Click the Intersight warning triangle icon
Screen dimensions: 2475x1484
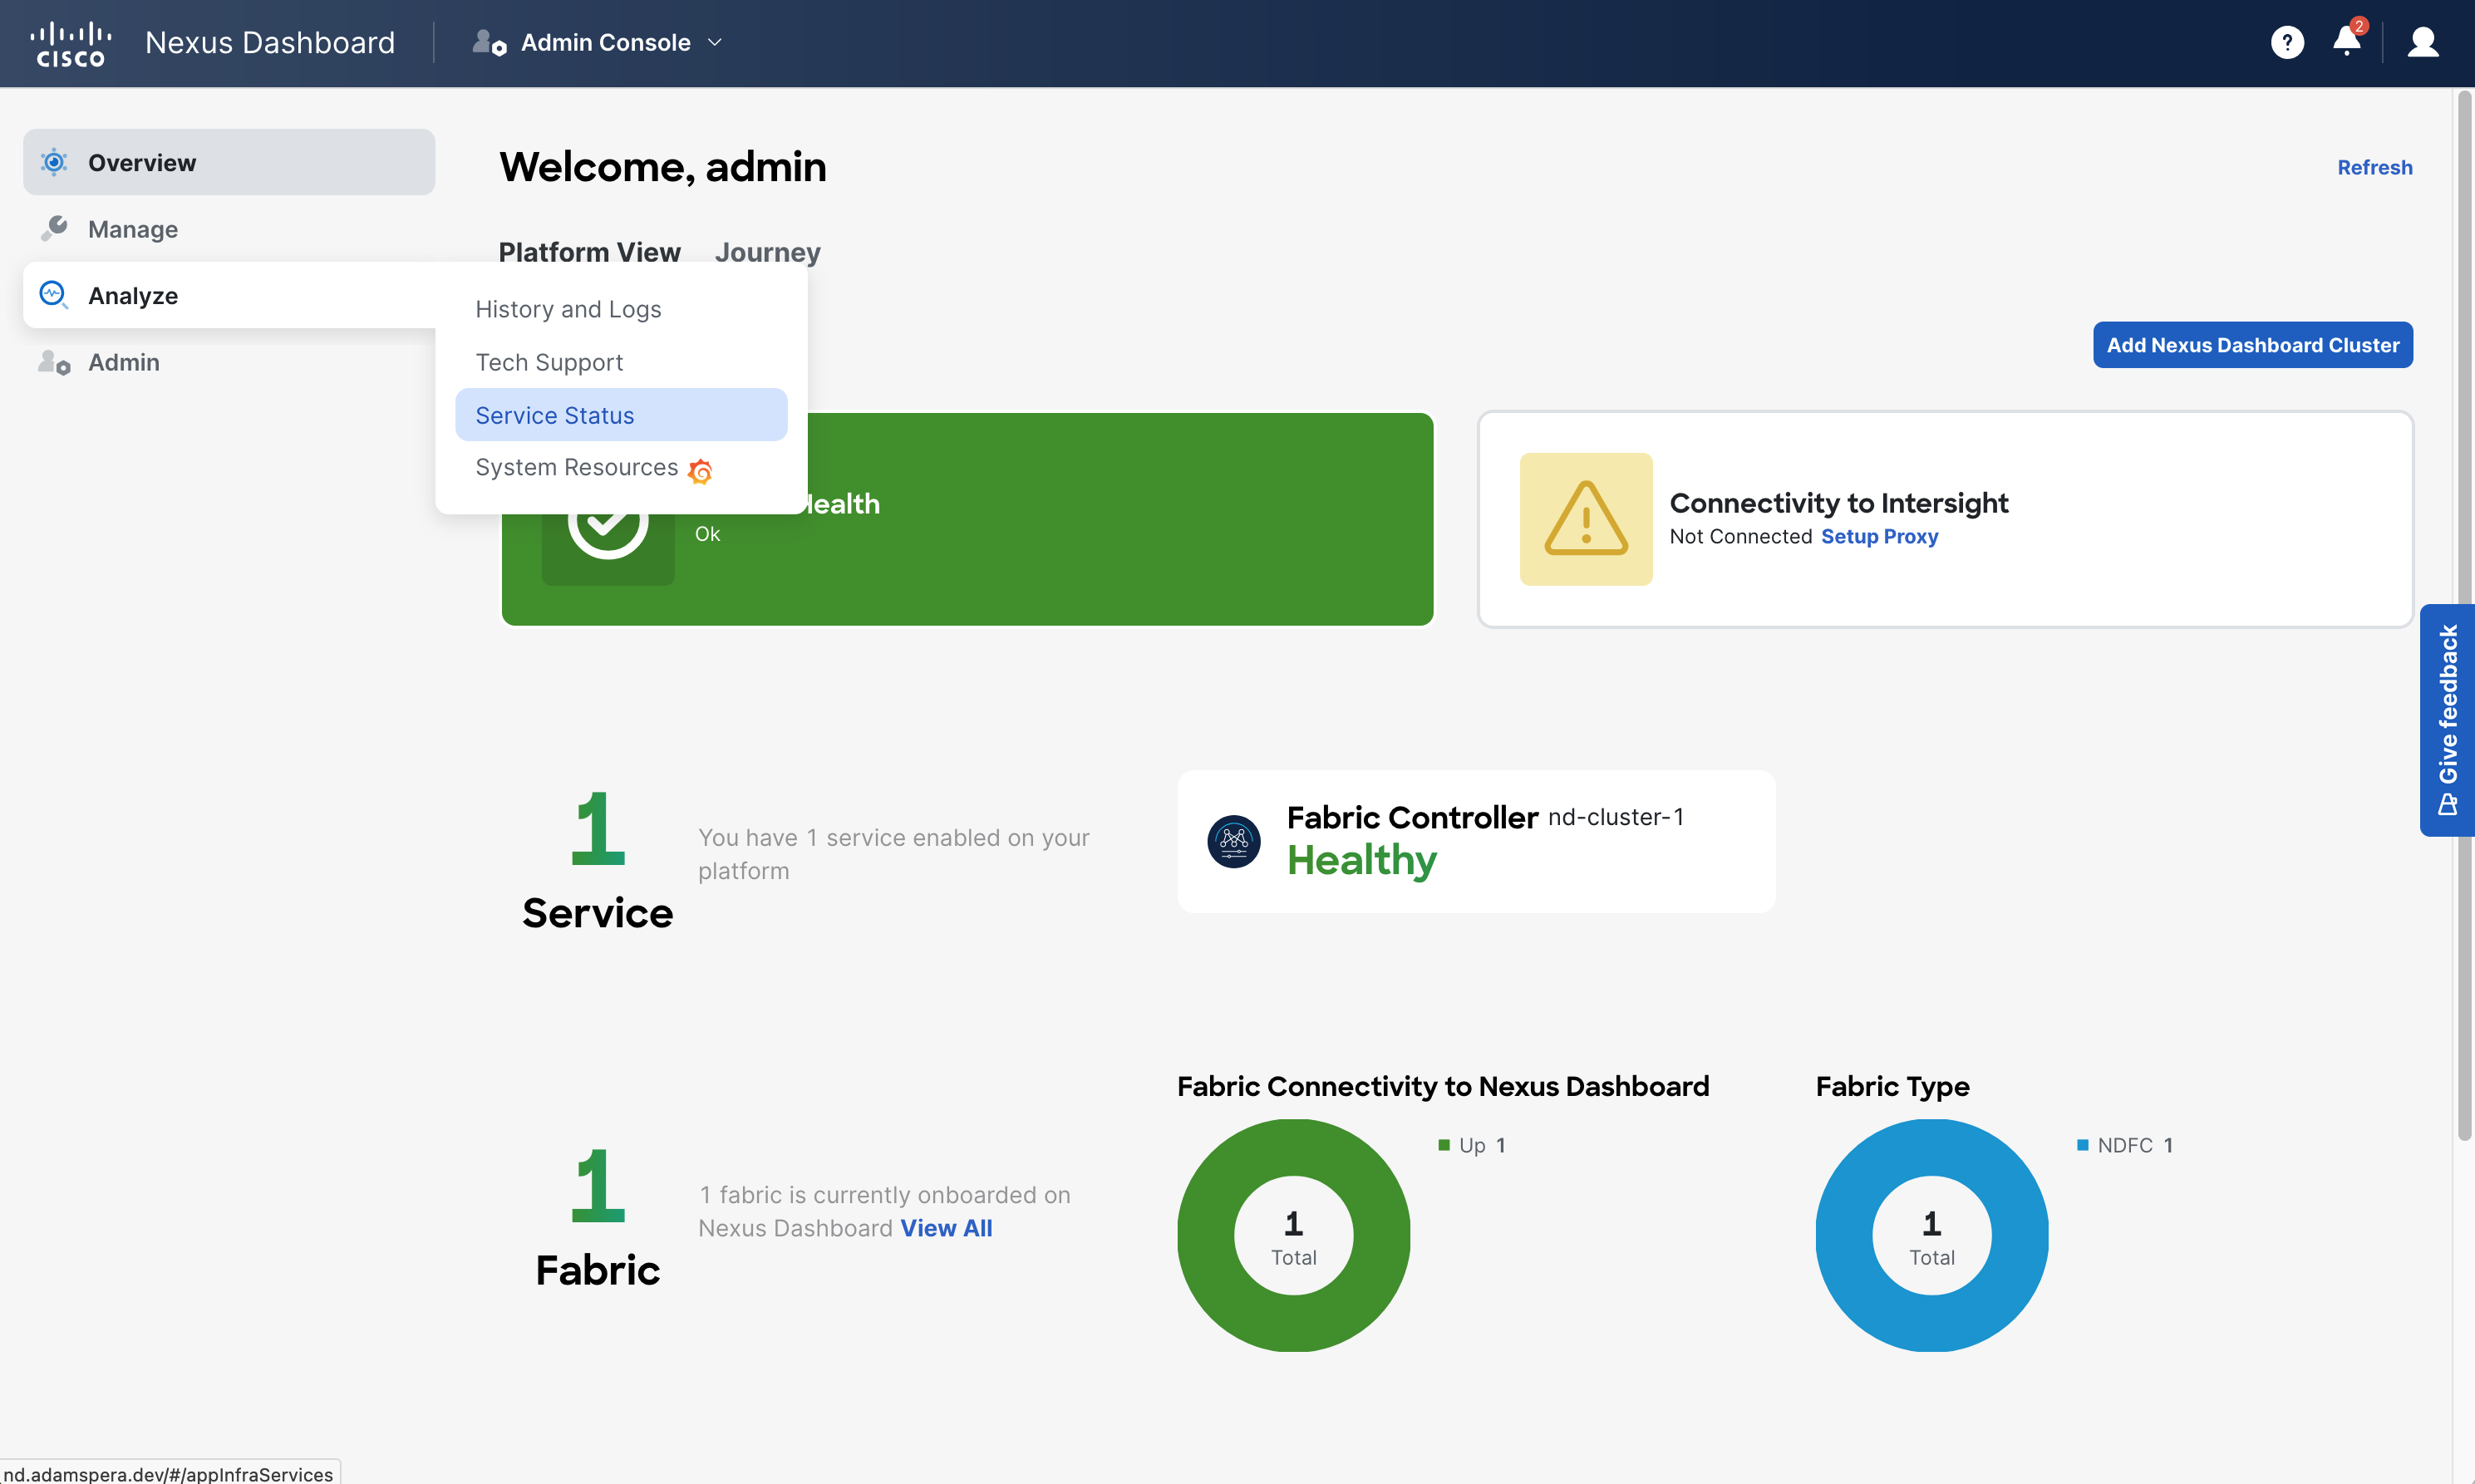click(x=1586, y=519)
